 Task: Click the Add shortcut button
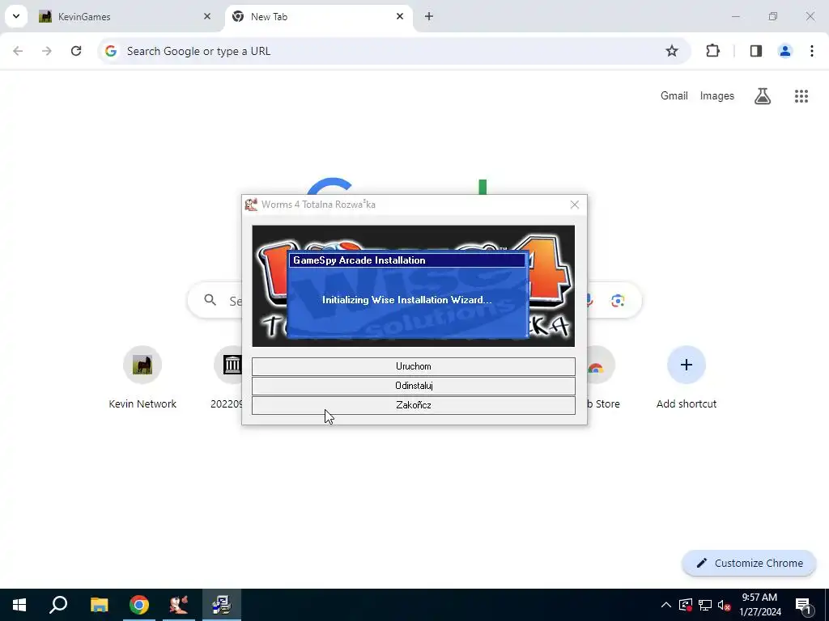(x=687, y=378)
